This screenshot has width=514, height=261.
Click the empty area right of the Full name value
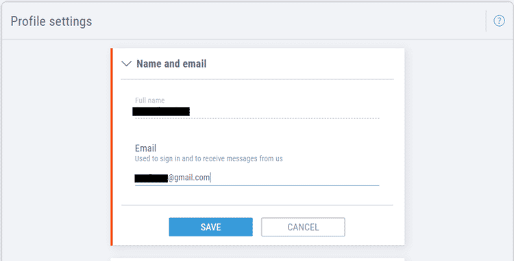284,111
